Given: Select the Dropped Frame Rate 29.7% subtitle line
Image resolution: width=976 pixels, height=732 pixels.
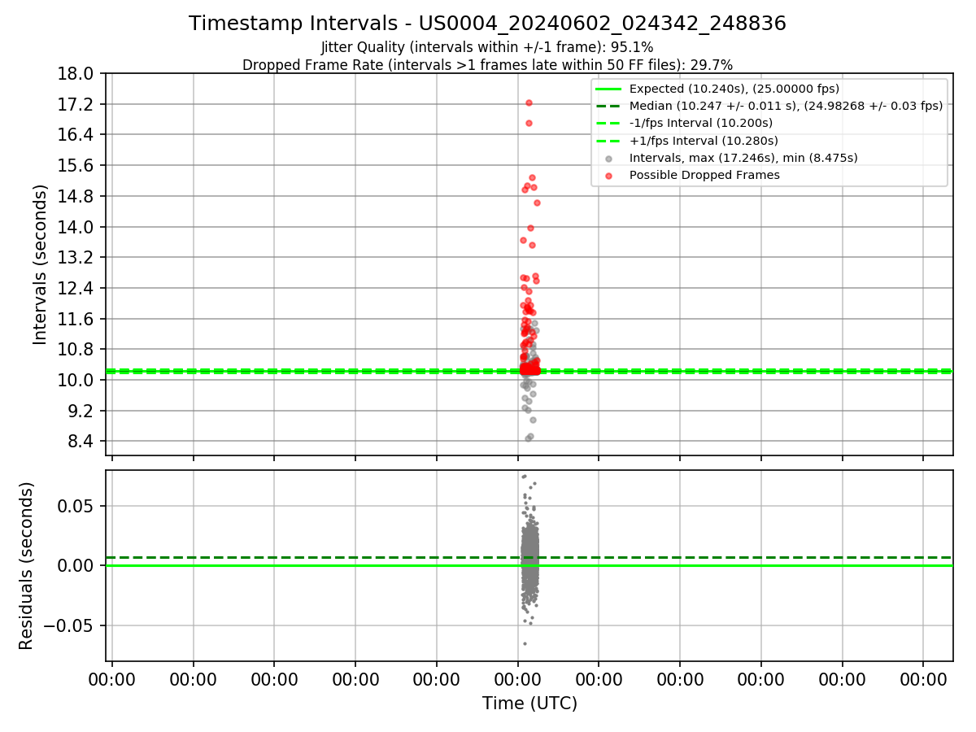Looking at the screenshot, I should [487, 65].
